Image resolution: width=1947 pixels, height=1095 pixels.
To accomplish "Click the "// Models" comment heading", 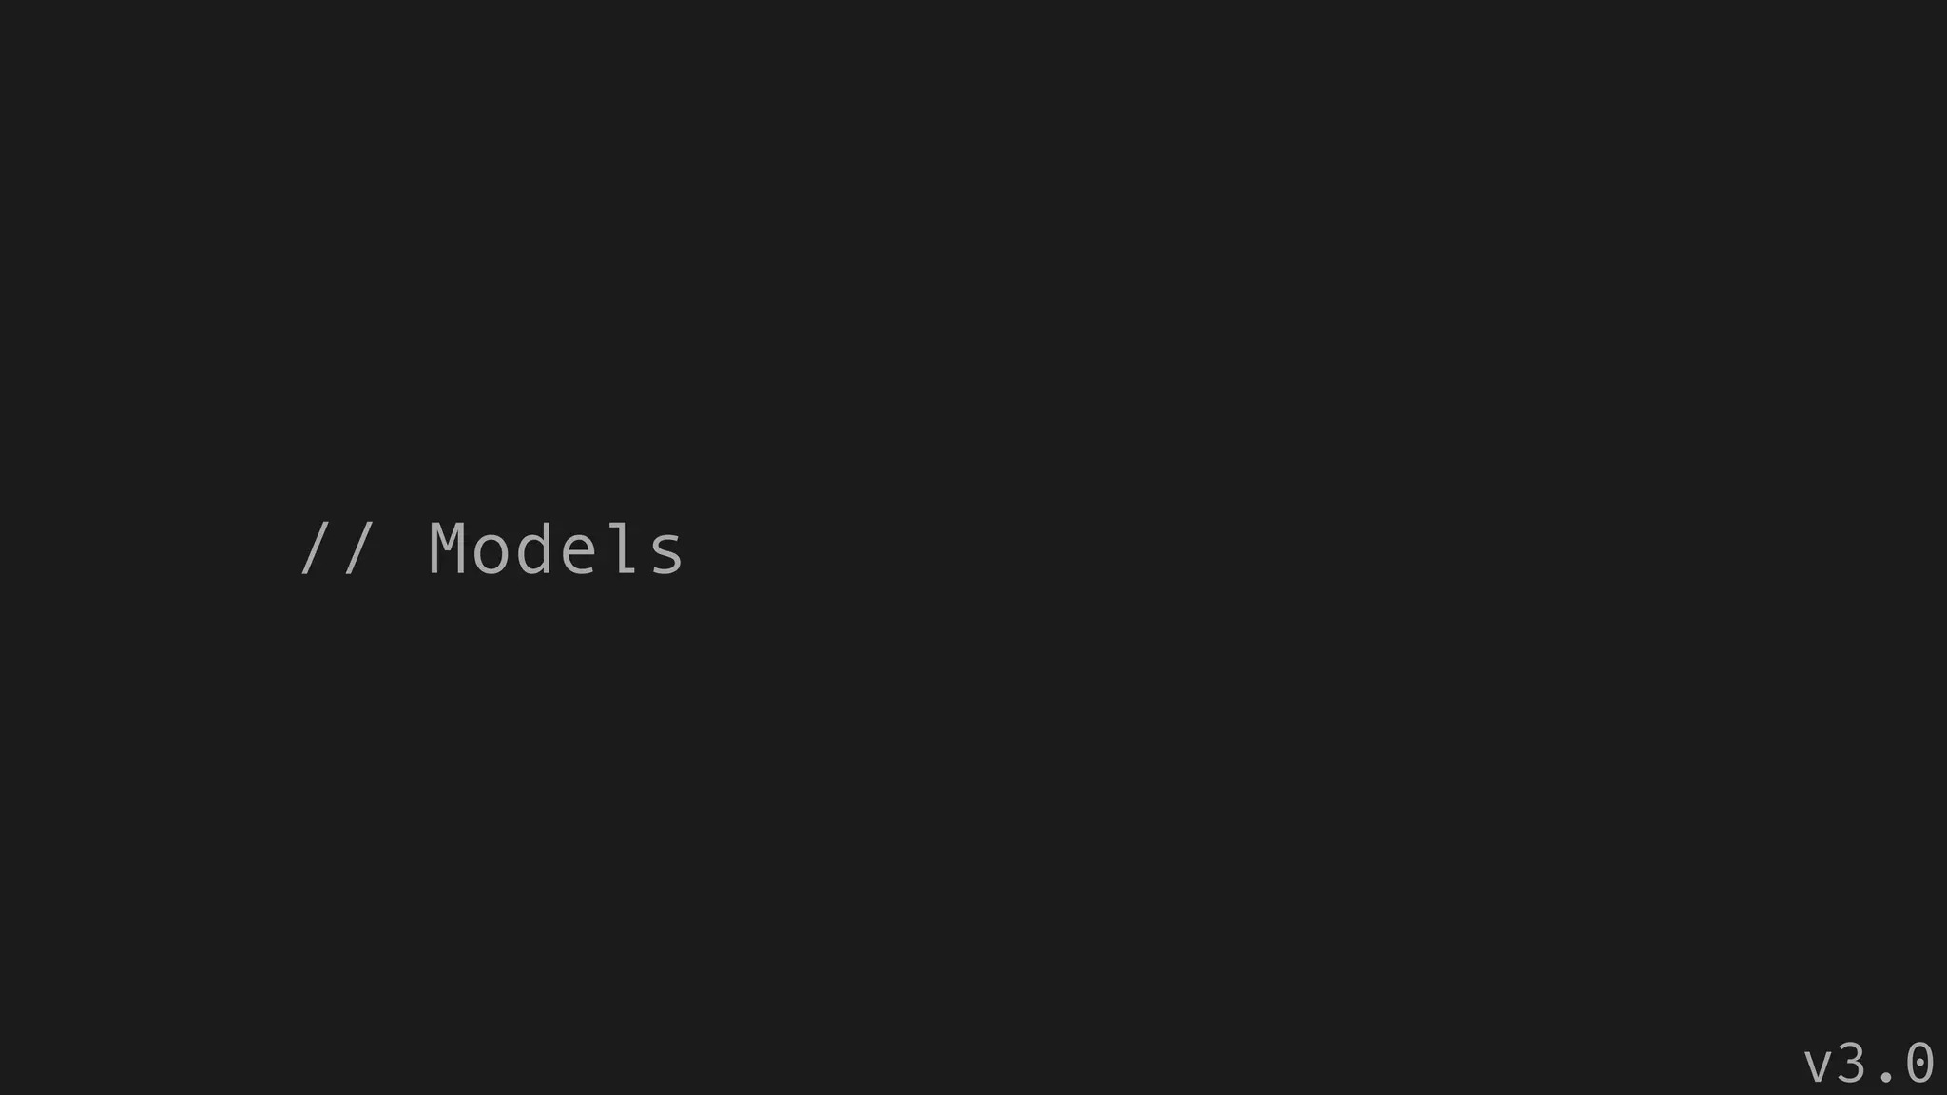I will tap(492, 548).
